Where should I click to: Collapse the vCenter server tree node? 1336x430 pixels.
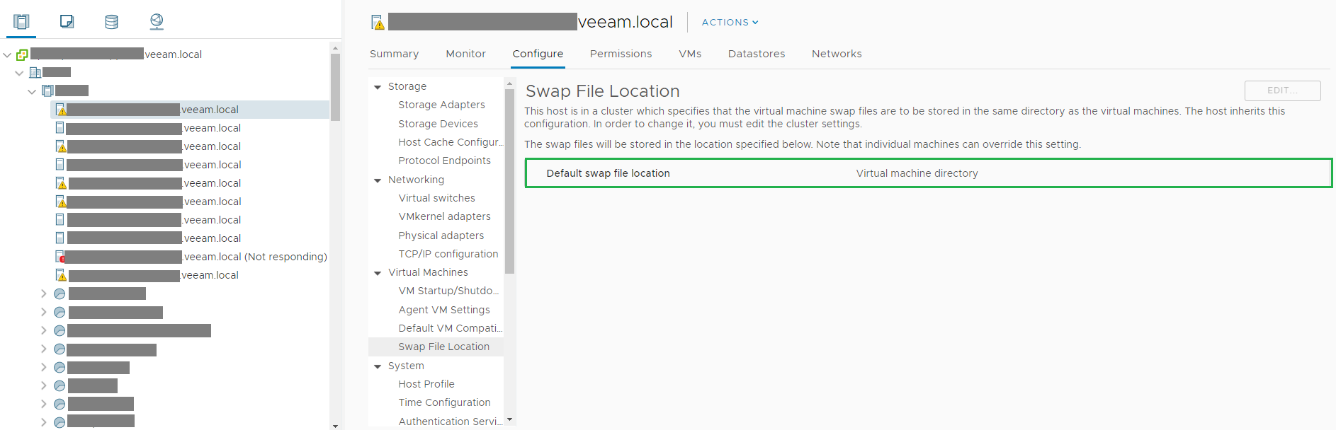pos(7,54)
